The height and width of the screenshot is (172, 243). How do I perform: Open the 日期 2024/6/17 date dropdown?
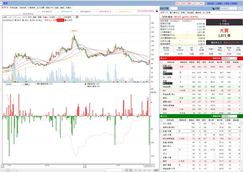pos(229,8)
